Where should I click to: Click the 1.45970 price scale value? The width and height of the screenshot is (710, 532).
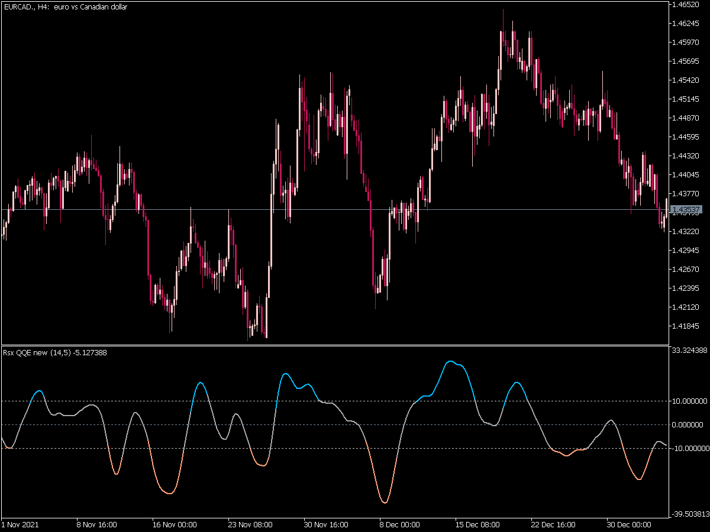click(686, 43)
